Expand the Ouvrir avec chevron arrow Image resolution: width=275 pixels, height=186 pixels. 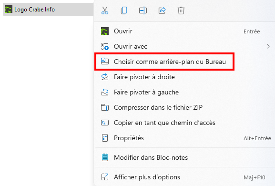pos(268,47)
